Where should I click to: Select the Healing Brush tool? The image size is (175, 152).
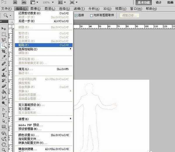point(3,63)
